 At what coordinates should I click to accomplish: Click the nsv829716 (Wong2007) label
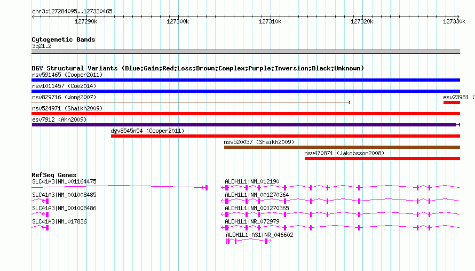pyautogui.click(x=64, y=97)
